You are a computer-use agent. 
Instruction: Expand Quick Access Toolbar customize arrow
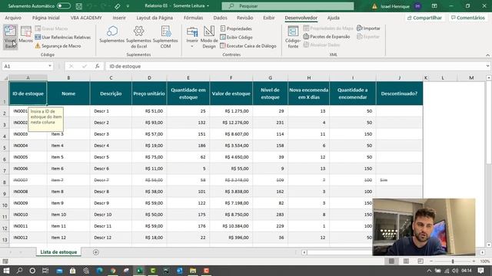128,6
